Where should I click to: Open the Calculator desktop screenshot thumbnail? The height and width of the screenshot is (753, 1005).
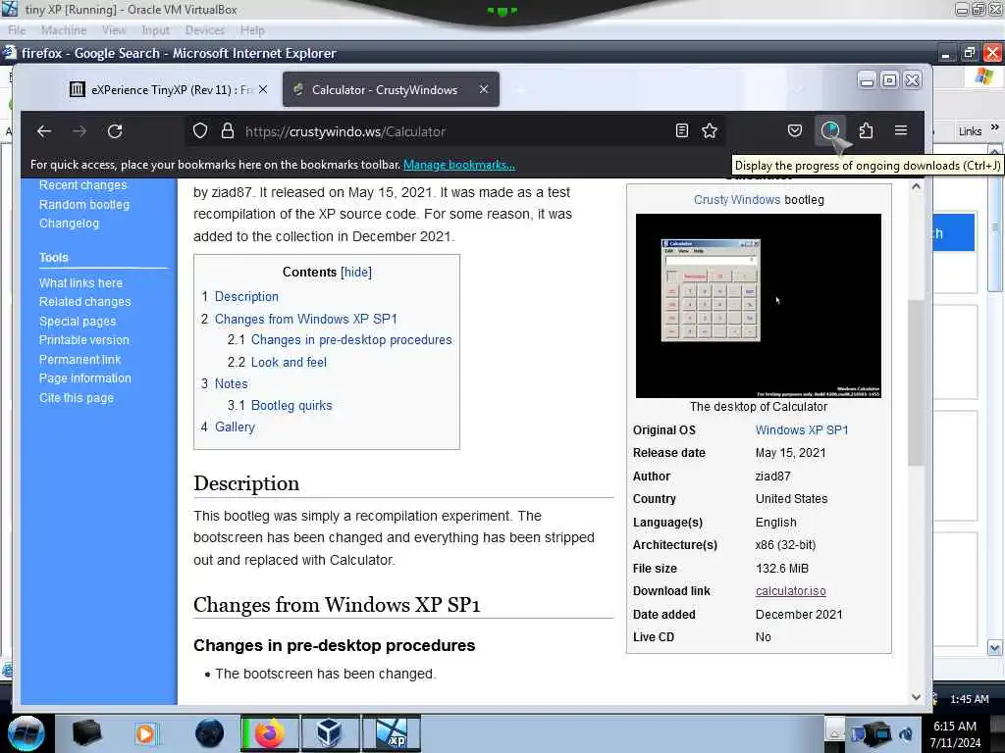point(759,306)
